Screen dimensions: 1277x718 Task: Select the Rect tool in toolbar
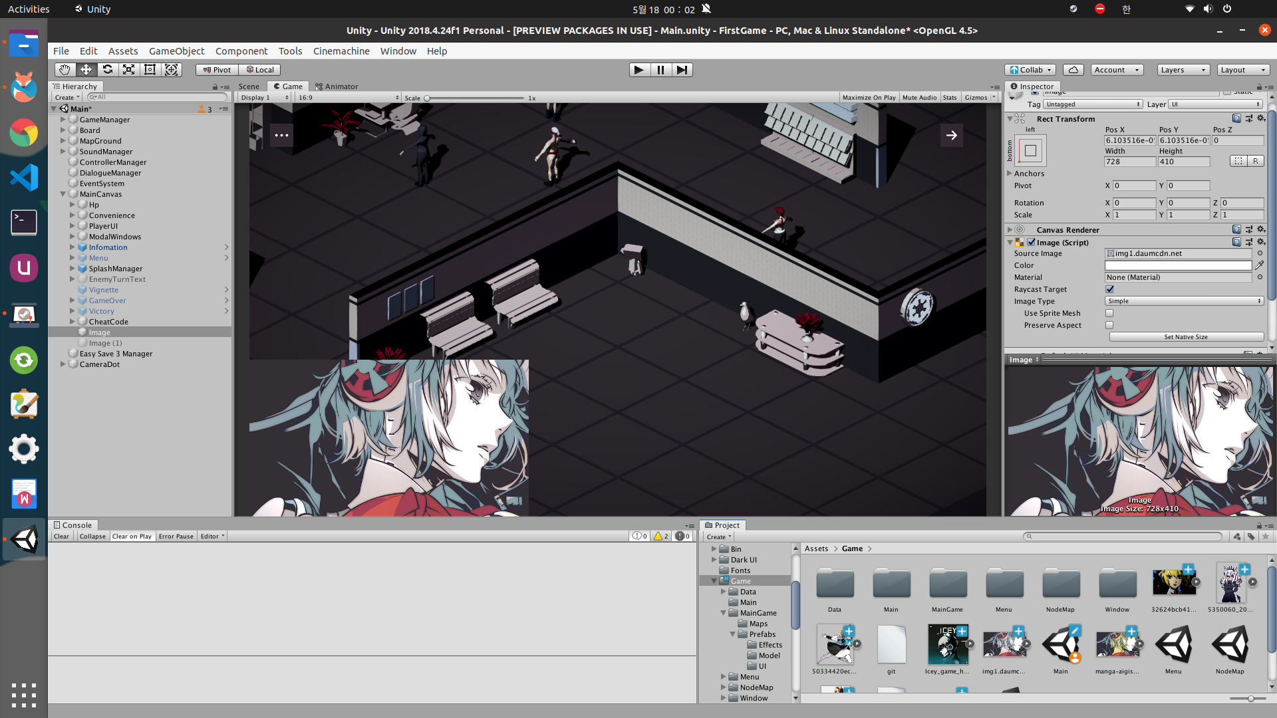(150, 70)
